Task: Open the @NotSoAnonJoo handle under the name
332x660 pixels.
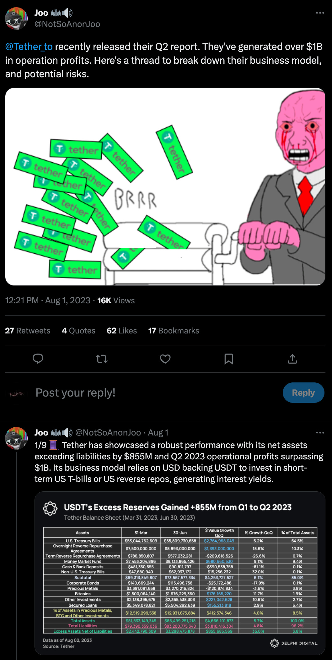Action: [67, 24]
